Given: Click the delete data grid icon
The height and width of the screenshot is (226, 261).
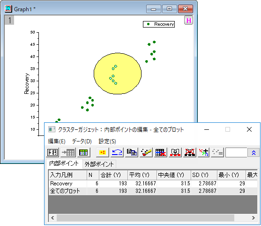Looking at the screenshot, I should (x=160, y=152).
